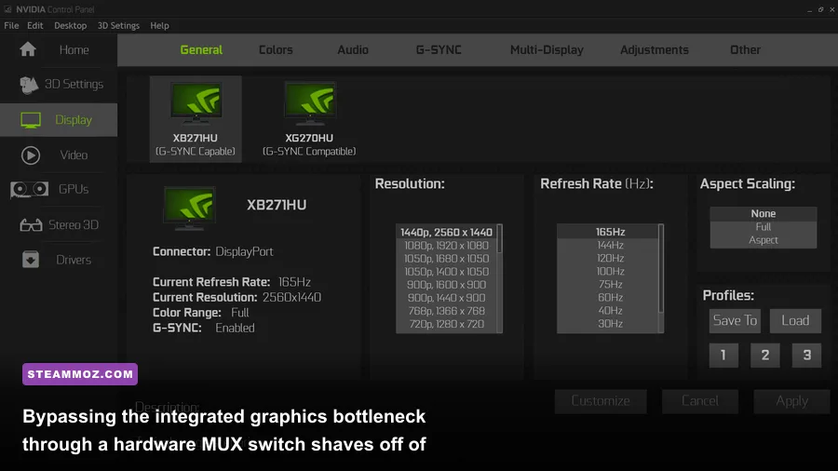
Task: Open the Home section label
Action: point(74,50)
